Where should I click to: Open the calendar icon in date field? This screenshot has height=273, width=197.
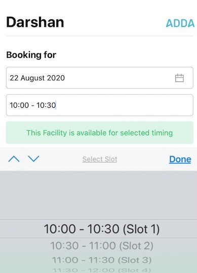click(179, 78)
